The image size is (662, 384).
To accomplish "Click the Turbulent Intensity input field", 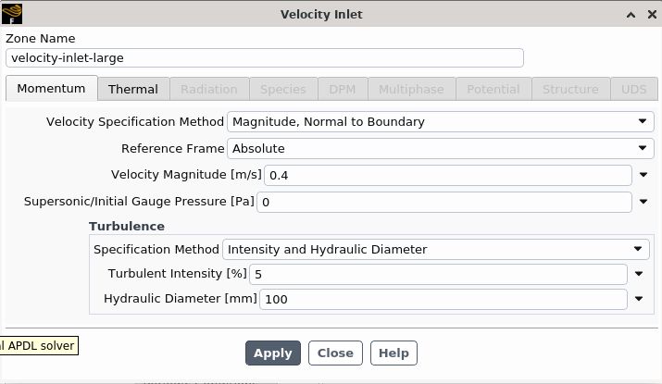I will 438,274.
